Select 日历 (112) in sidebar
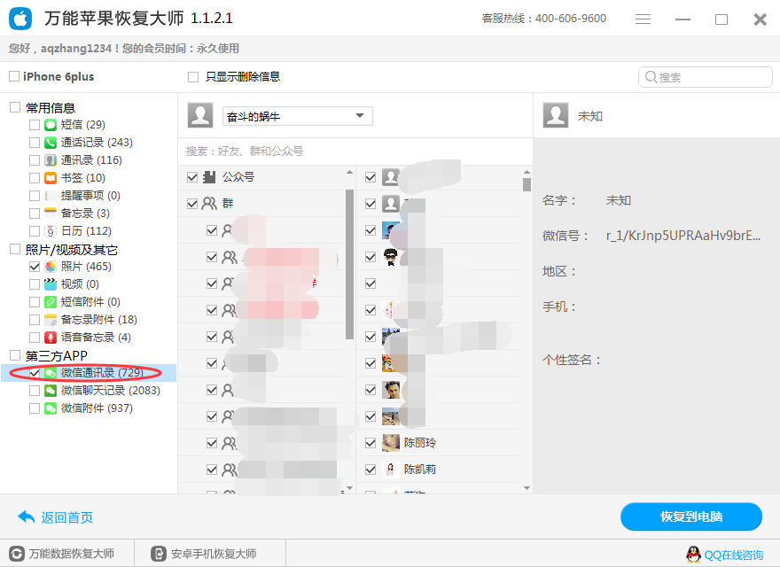The height and width of the screenshot is (567, 780). pos(86,231)
